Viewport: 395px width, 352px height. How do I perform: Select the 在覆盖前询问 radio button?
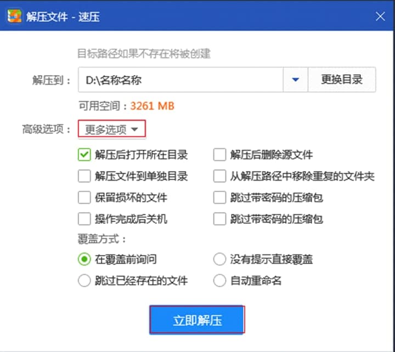[84, 259]
